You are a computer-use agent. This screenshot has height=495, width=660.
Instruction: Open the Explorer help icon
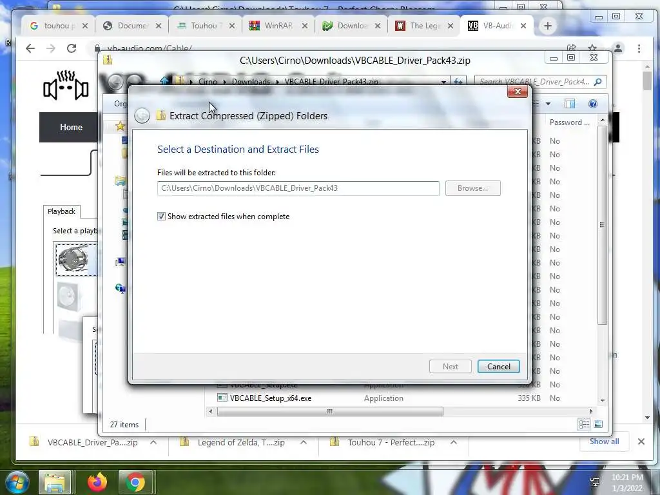593,104
